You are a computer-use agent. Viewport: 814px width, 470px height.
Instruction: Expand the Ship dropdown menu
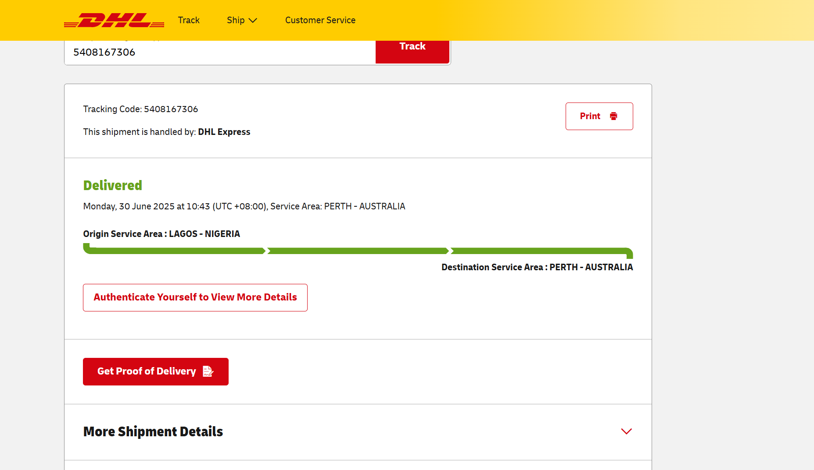coord(242,20)
